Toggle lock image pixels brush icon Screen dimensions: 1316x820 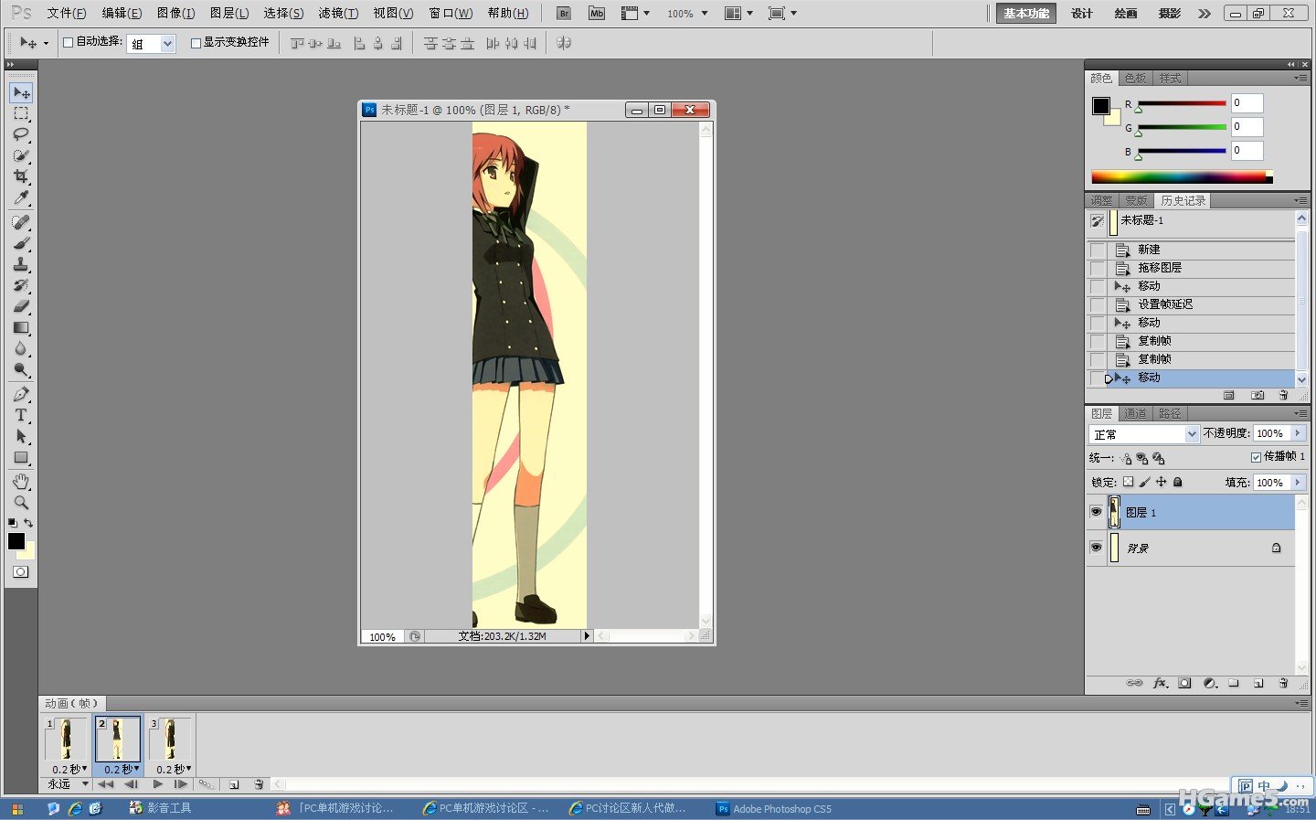(x=1145, y=482)
